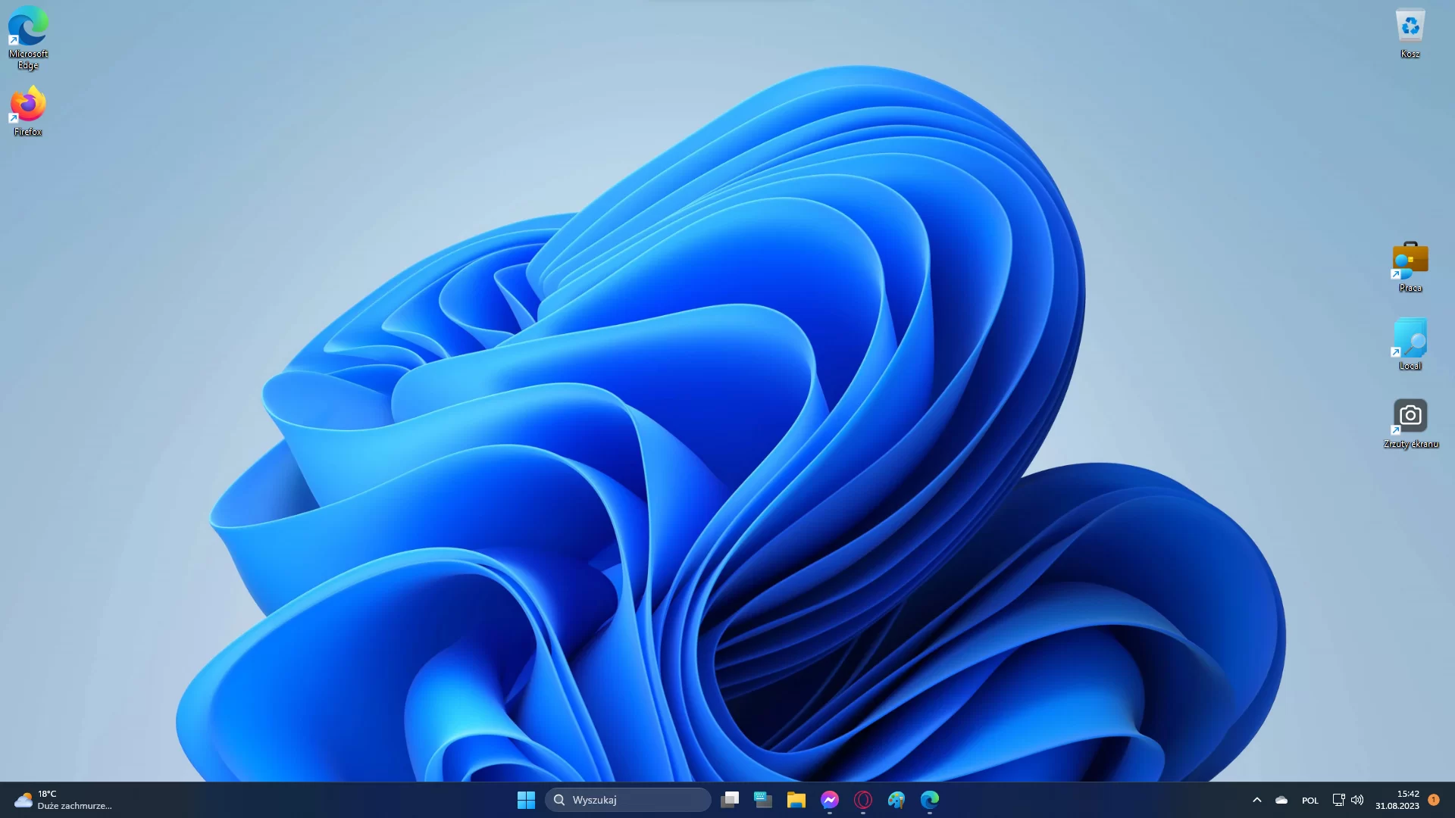1455x818 pixels.
Task: Open Messenger from the taskbar
Action: pyautogui.click(x=830, y=800)
